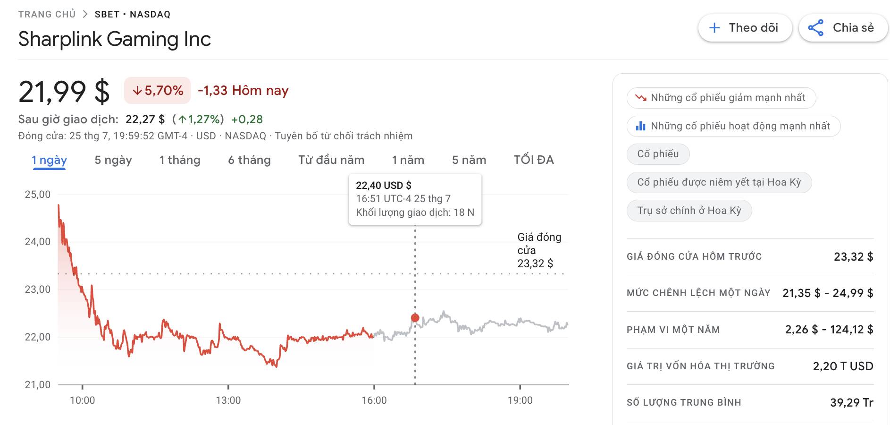The image size is (890, 425).
Task: Click the Giá đóng cửa 23,32 $ chart label
Action: [539, 250]
